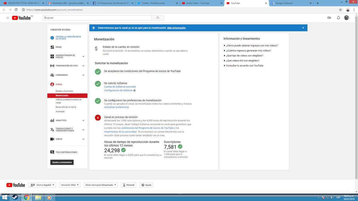
Task: Expand "Consultar tu acuerdo con YouTube"
Action: [x=243, y=66]
